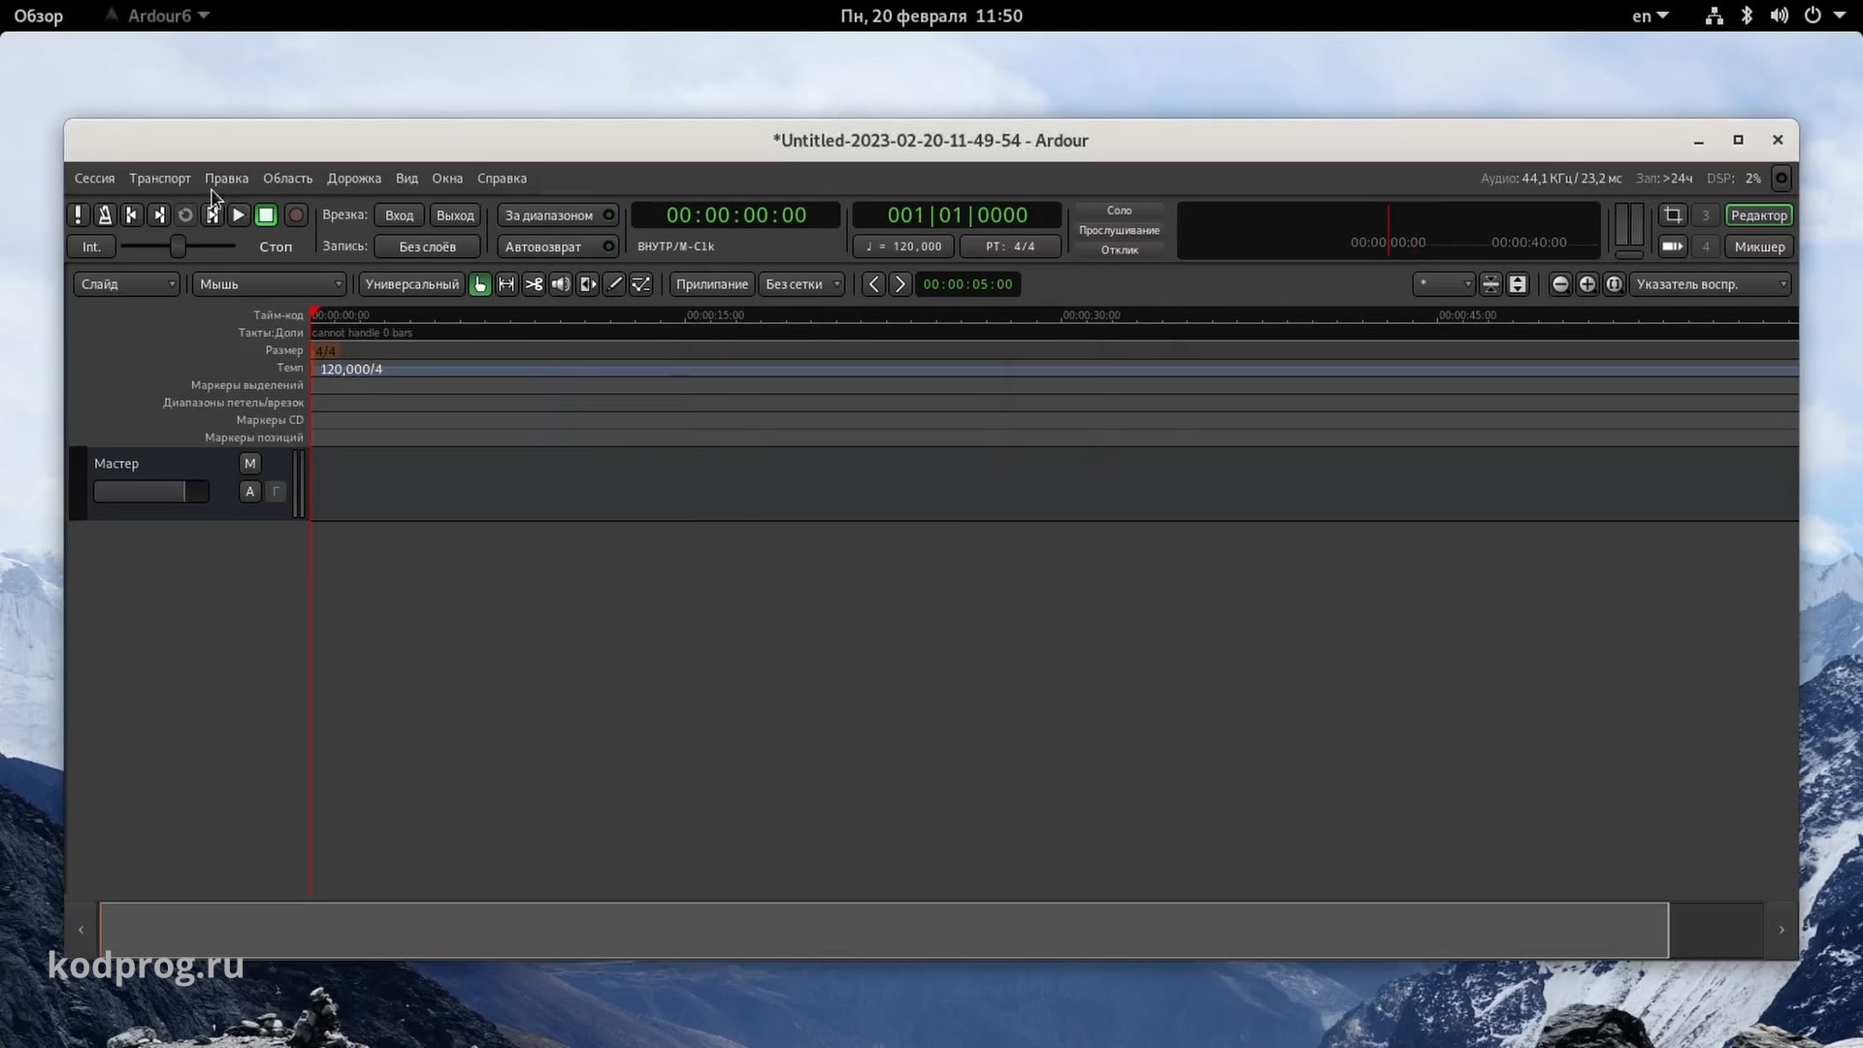Switch to the Редактор window button

(1758, 215)
